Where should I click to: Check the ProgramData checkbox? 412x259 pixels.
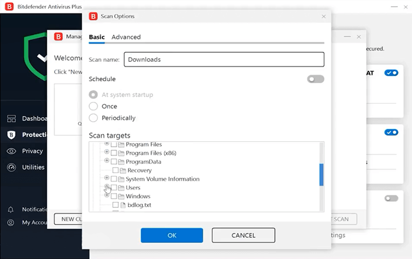pyautogui.click(x=114, y=161)
